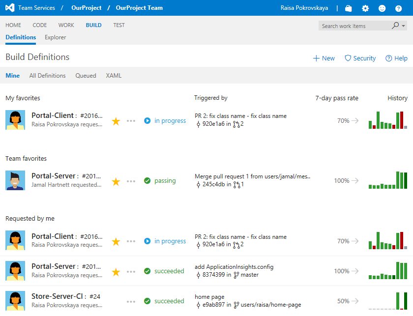Click the OurProject breadcrumb link
Viewport: 413px width, 316px height.
click(87, 8)
